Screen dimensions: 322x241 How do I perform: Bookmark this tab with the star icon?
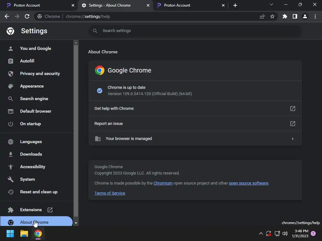click(272, 16)
